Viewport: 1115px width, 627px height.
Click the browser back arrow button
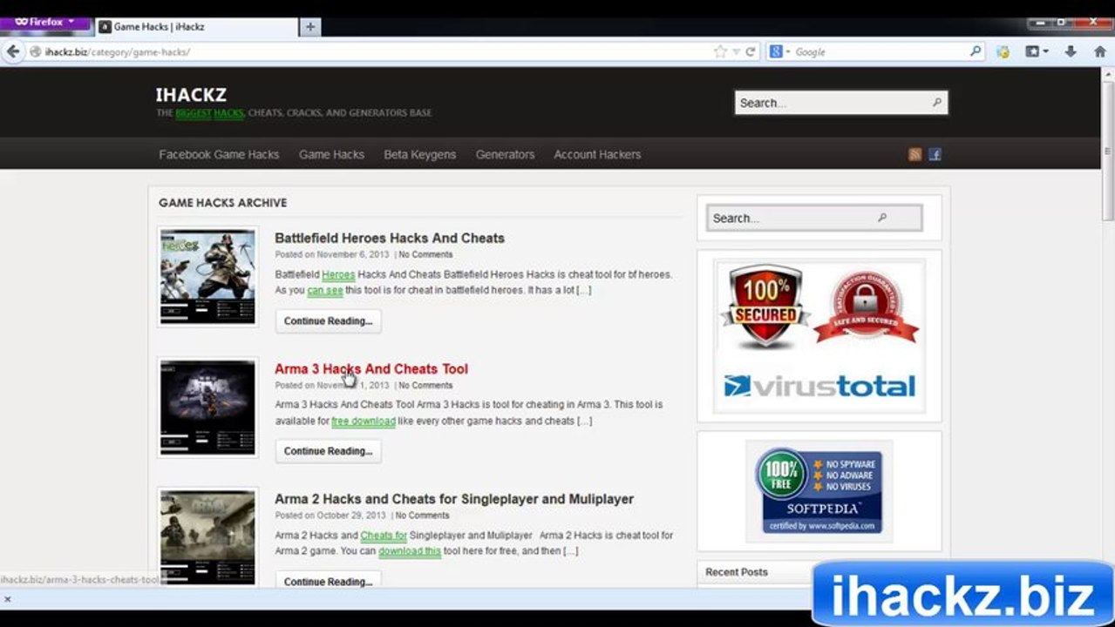pos(12,51)
